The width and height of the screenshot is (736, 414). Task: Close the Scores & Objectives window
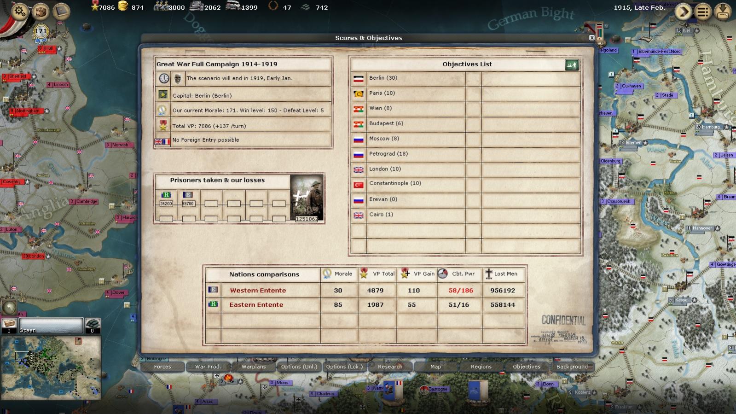coord(592,38)
